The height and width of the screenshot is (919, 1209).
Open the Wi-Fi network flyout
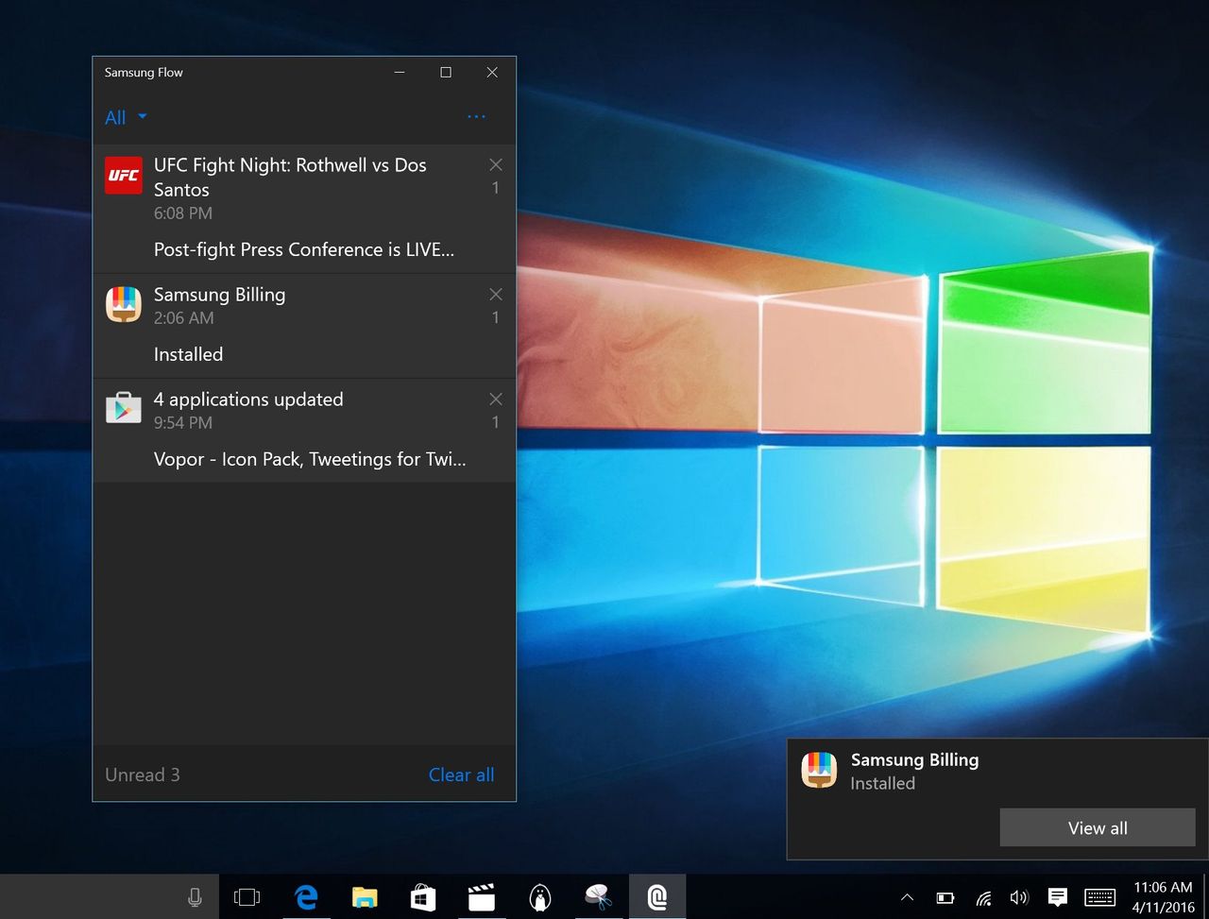[x=982, y=897]
